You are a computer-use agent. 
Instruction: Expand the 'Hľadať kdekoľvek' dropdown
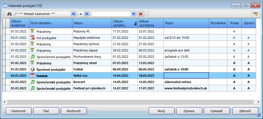click(73, 14)
